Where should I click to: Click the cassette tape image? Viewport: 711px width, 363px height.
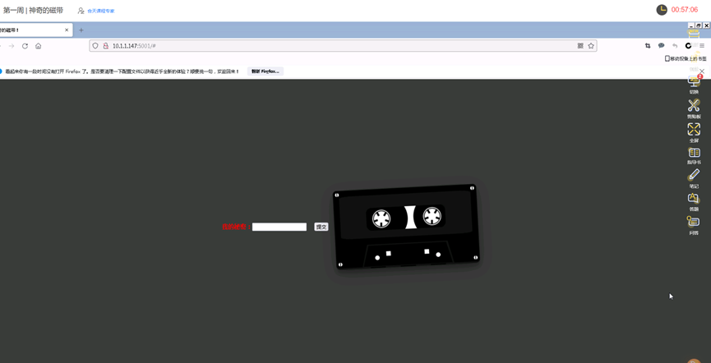(406, 227)
